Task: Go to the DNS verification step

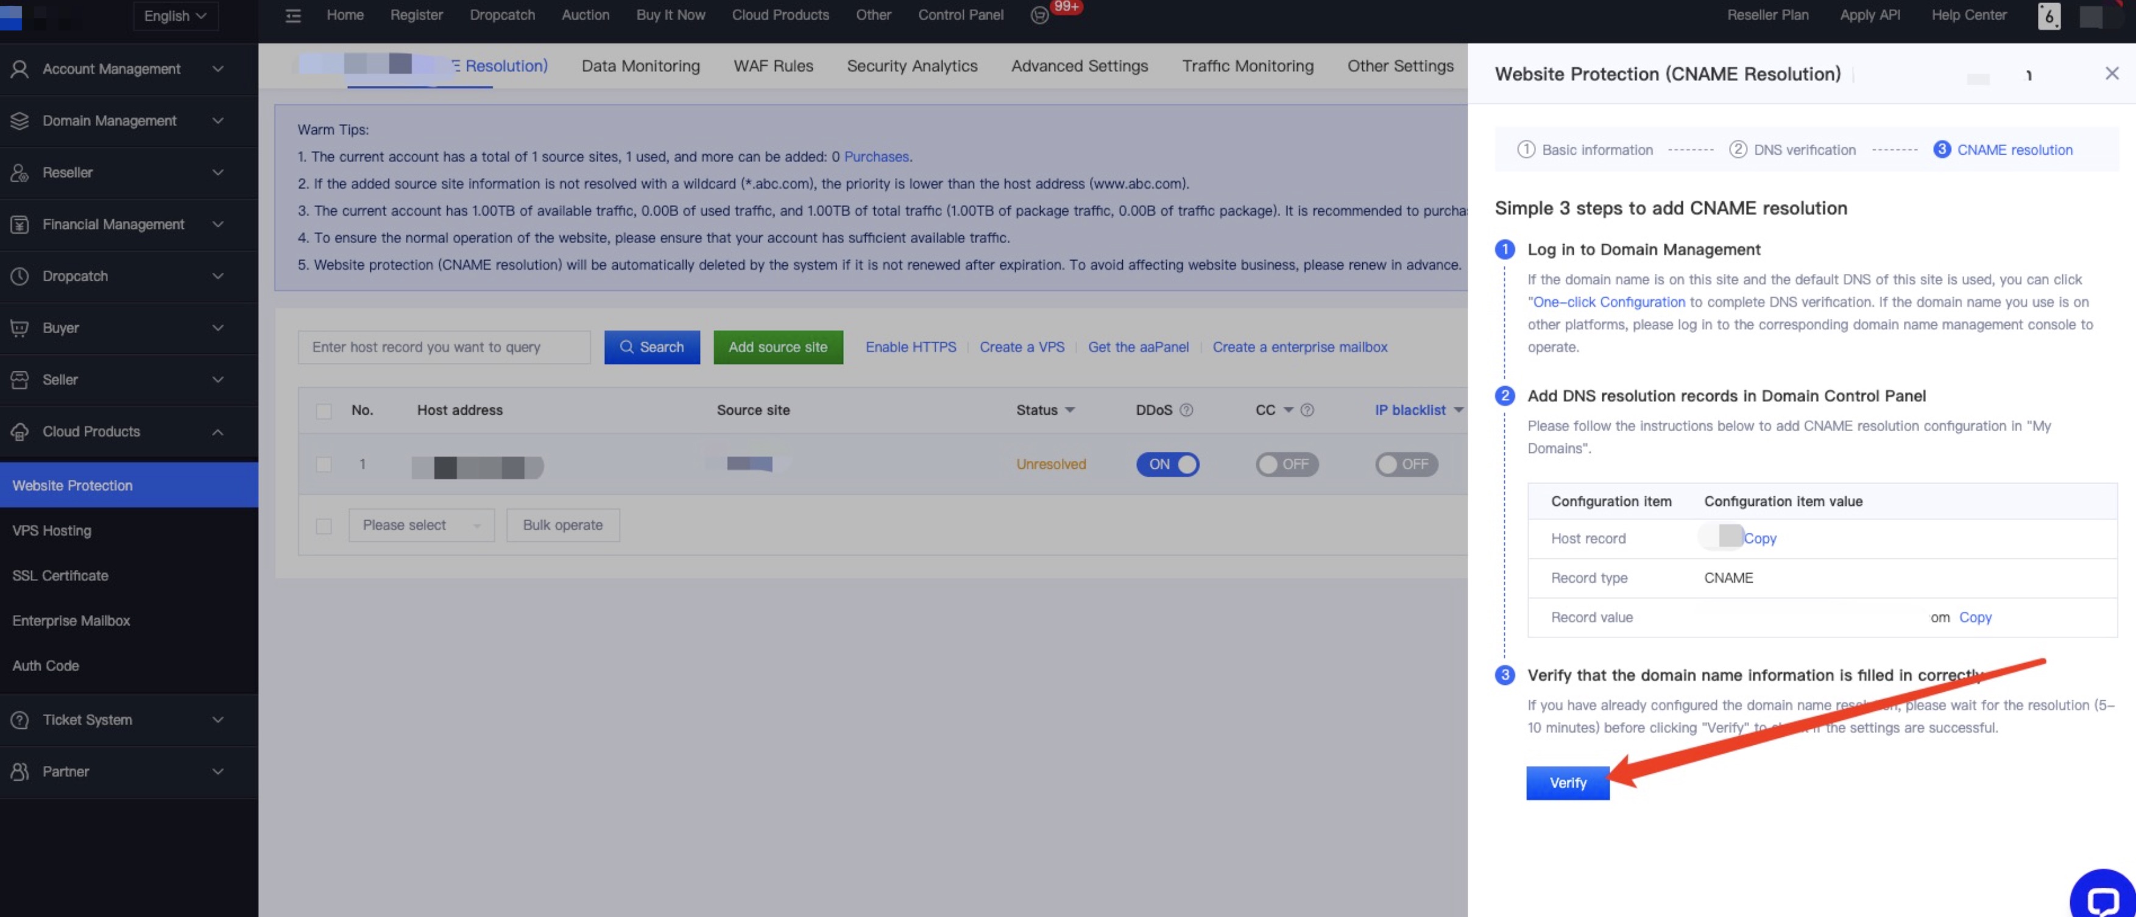Action: 1792,150
